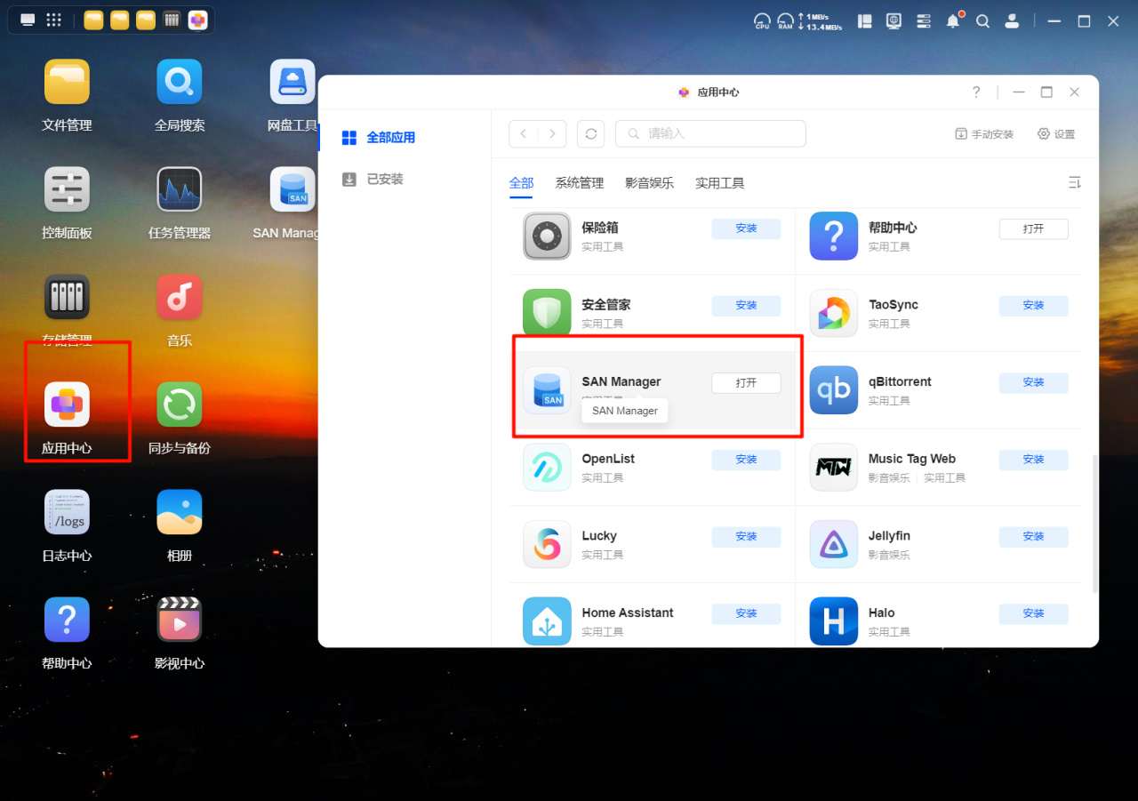Install Home Assistant
The image size is (1138, 801).
[x=746, y=613]
